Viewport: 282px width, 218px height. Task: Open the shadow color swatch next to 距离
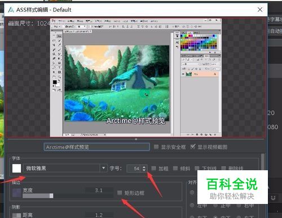click(x=16, y=216)
